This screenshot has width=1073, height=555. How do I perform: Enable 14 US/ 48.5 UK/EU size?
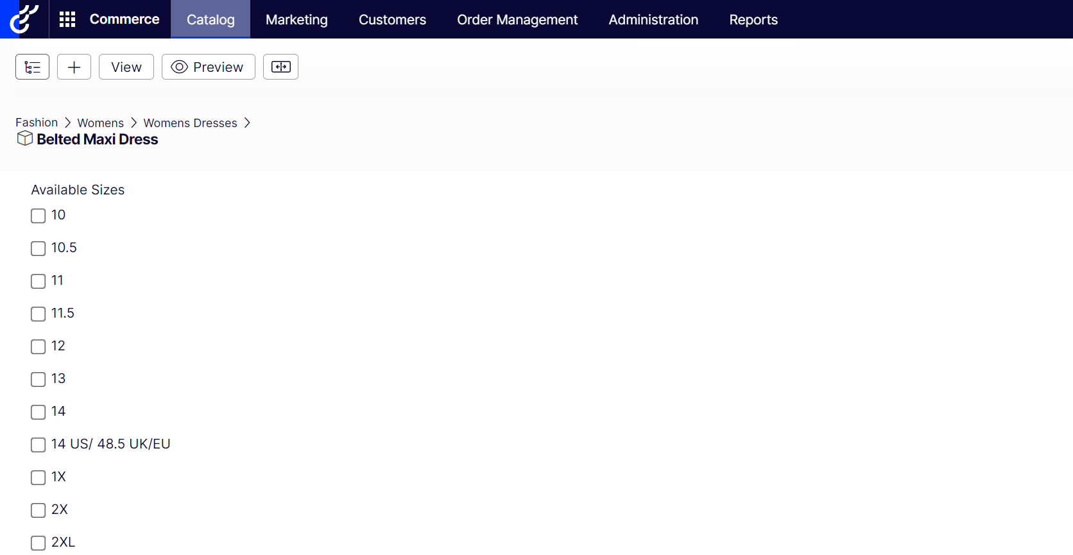[x=39, y=445]
